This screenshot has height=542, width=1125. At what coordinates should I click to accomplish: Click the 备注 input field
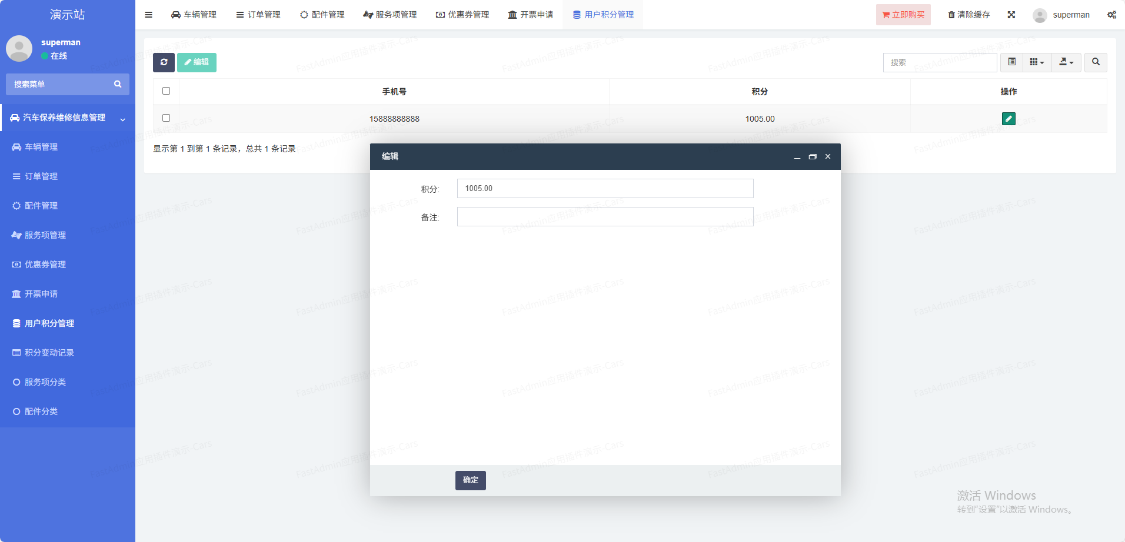click(x=605, y=217)
